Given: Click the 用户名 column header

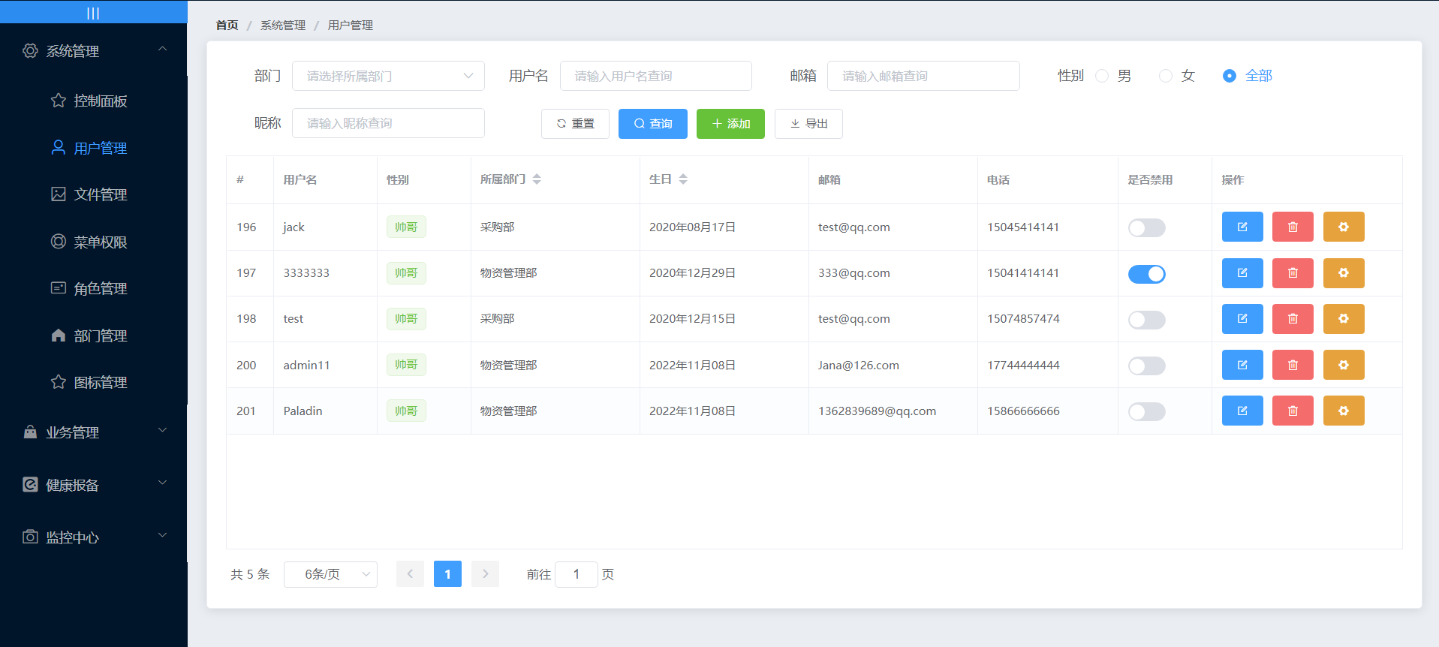Looking at the screenshot, I should [x=300, y=179].
